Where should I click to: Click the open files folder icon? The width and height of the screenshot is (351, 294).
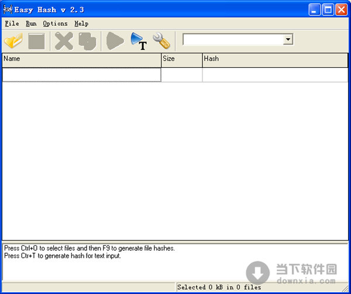(13, 41)
